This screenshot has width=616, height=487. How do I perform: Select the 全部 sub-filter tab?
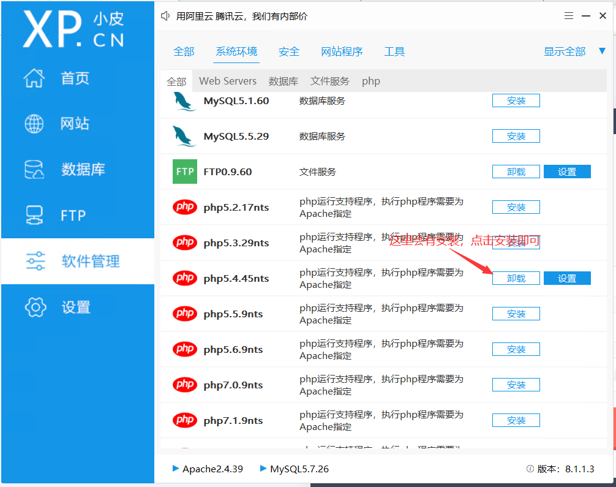point(176,81)
